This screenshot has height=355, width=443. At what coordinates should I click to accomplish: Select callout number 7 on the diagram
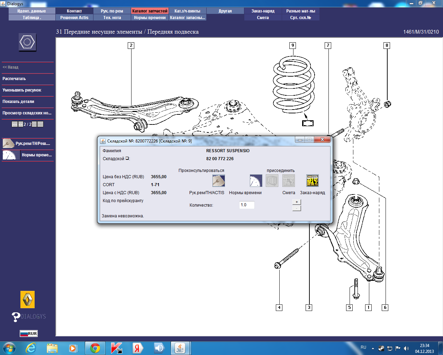[328, 45]
